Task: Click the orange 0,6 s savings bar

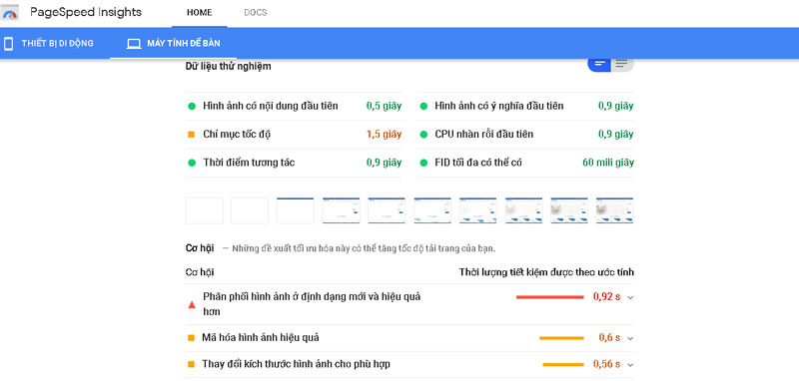Action: [561, 338]
